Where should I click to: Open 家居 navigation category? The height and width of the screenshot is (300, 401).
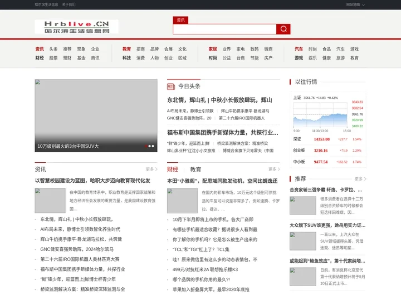tap(213, 49)
